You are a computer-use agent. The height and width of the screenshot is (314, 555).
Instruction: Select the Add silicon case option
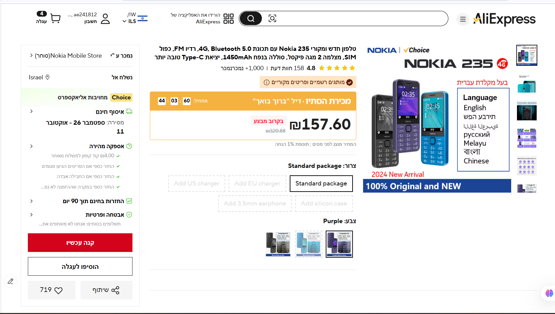pos(324,203)
